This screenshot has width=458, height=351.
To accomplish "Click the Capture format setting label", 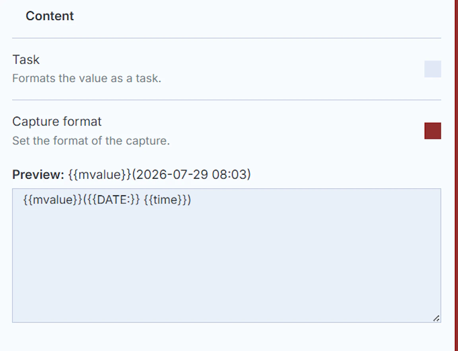I will [x=57, y=121].
